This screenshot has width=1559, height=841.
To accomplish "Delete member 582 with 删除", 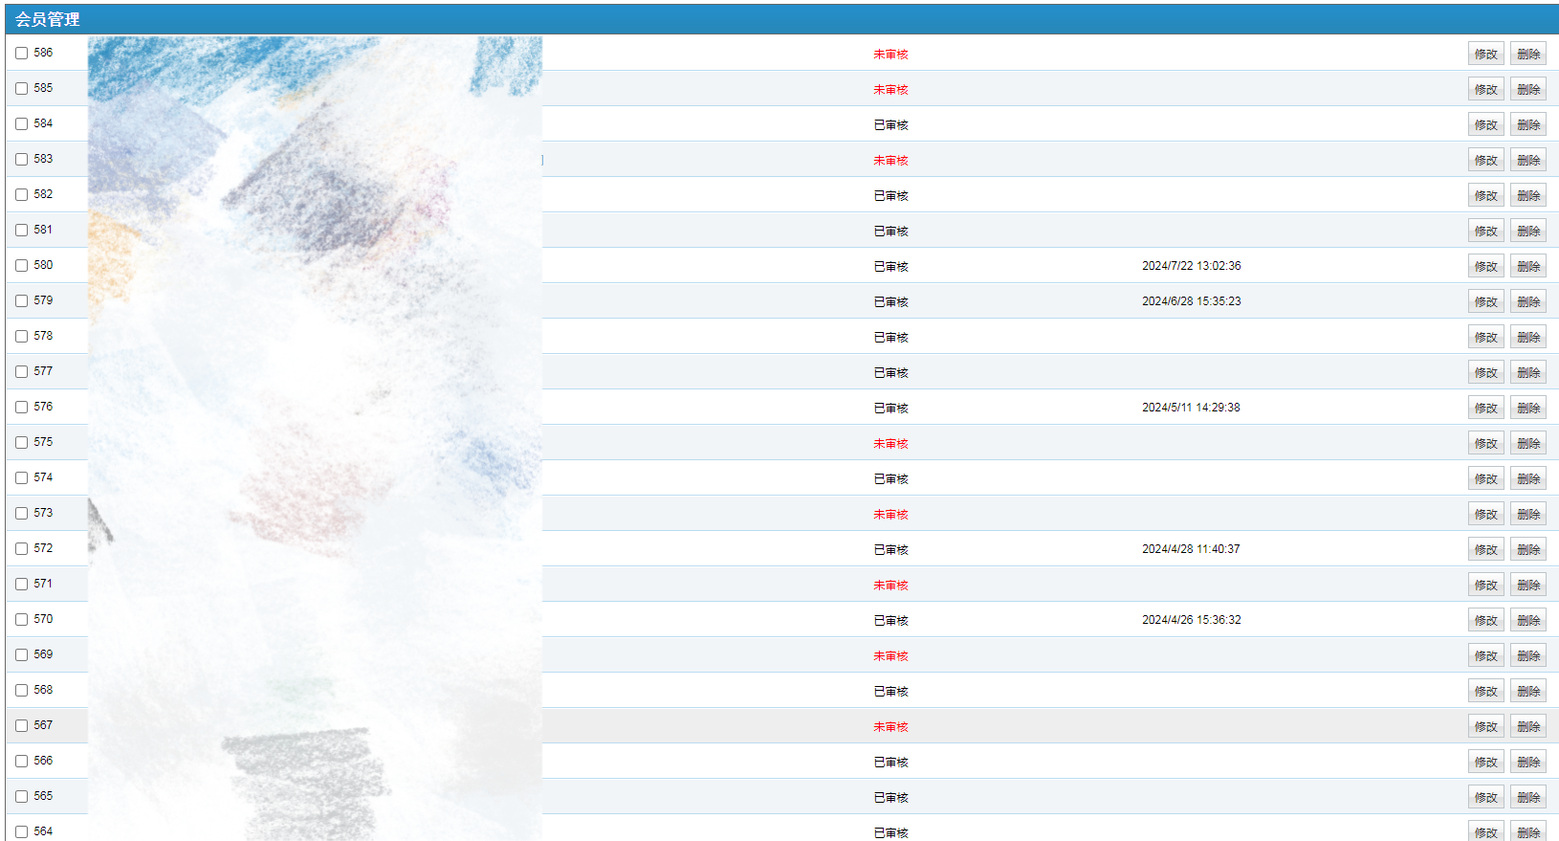I will click(x=1528, y=196).
